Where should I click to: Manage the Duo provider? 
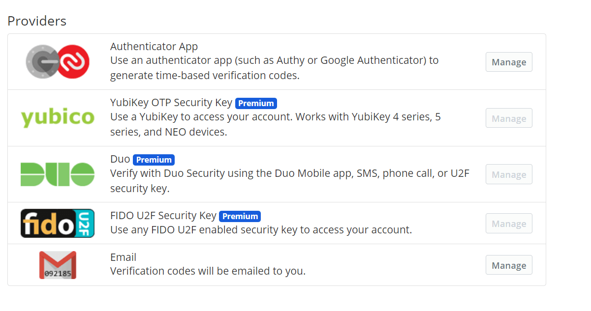pos(509,174)
